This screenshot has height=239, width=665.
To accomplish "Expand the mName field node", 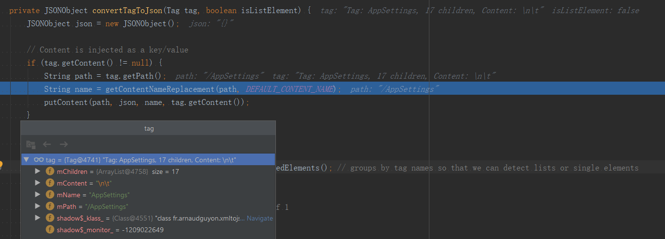I will [x=38, y=195].
